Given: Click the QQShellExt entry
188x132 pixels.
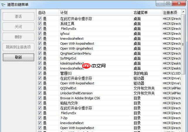Looking at the screenshot, I should pyautogui.click(x=68, y=88).
